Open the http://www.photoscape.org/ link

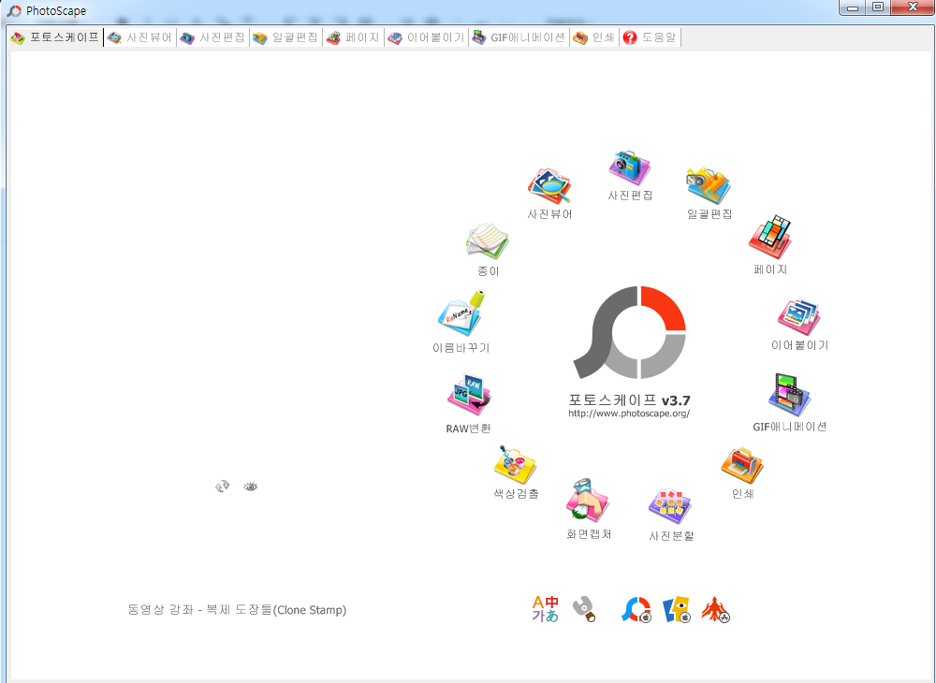629,414
